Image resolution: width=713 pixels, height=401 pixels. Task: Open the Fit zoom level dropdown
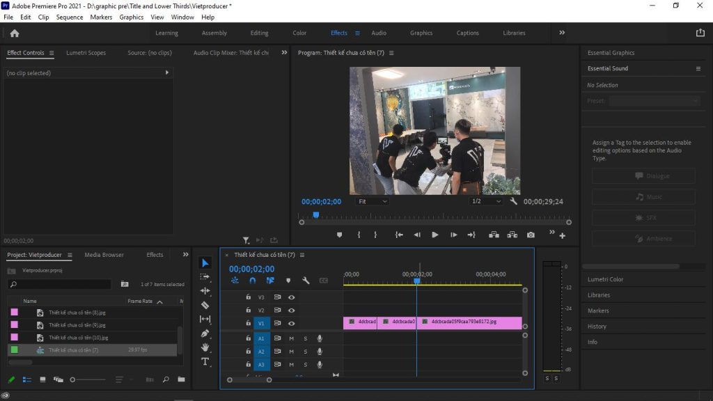point(373,201)
